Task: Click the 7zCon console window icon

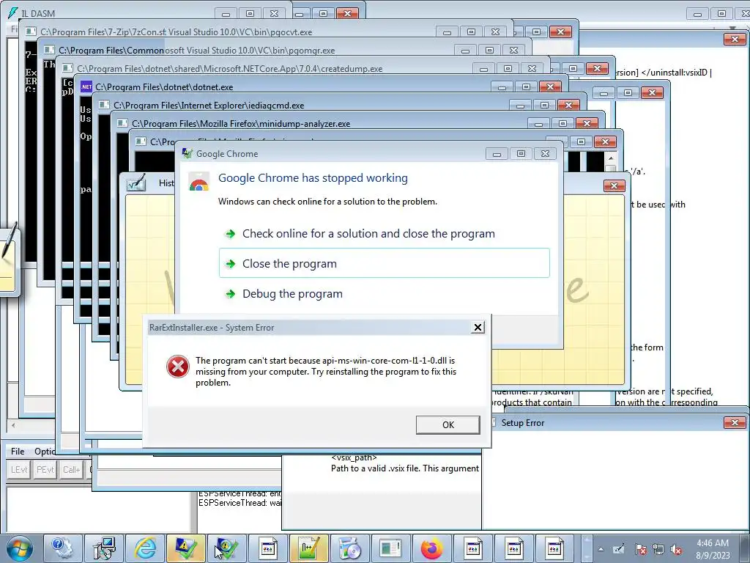Action: [x=31, y=32]
